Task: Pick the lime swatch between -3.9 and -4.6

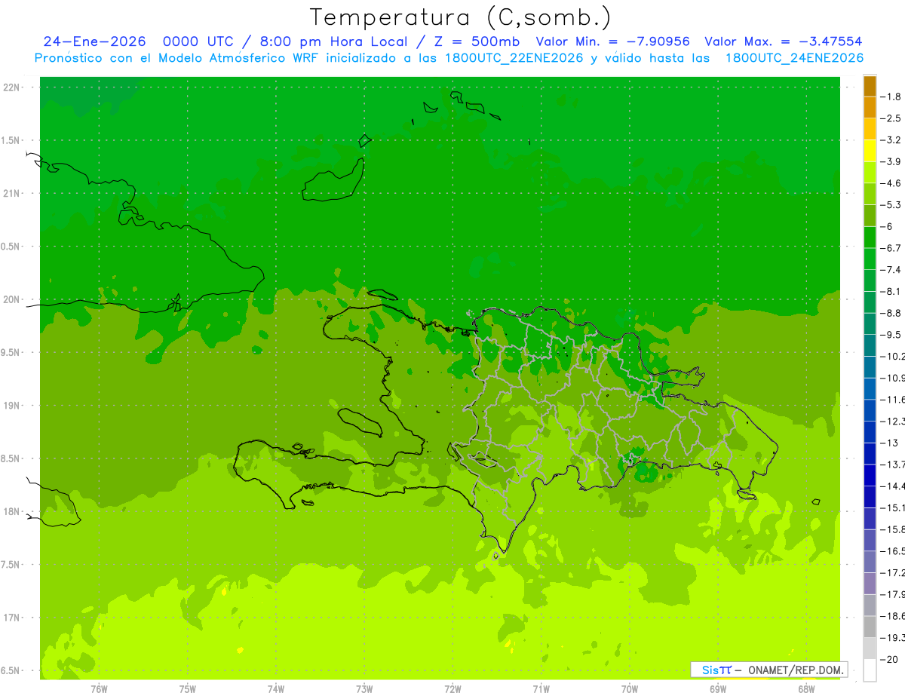Action: click(870, 173)
